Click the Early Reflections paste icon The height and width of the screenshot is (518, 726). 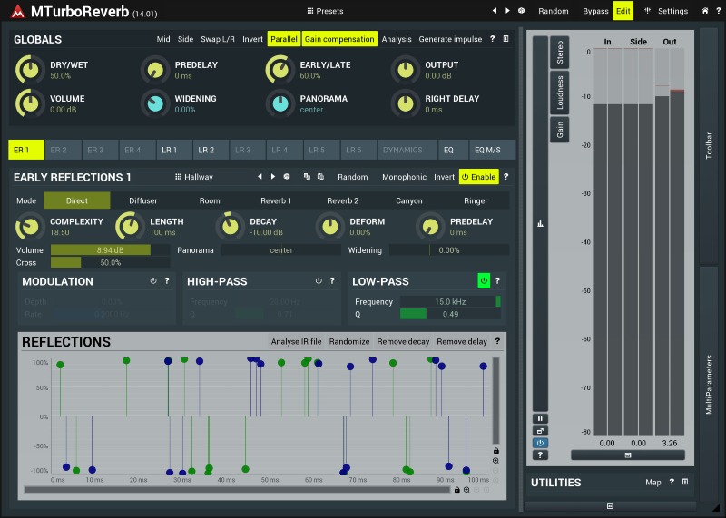point(319,177)
